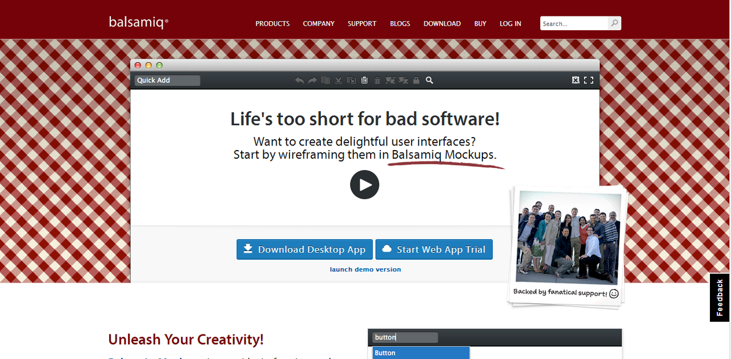731x359 pixels.
Task: Click the underlined 'Balsamiq Mockups' text
Action: [443, 155]
